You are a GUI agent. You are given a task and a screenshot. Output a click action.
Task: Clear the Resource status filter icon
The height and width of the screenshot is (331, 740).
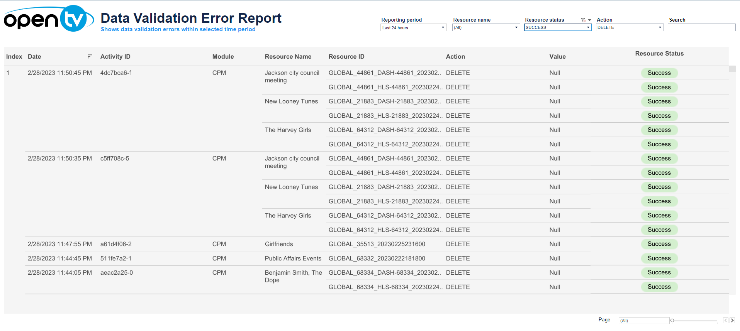pos(583,20)
